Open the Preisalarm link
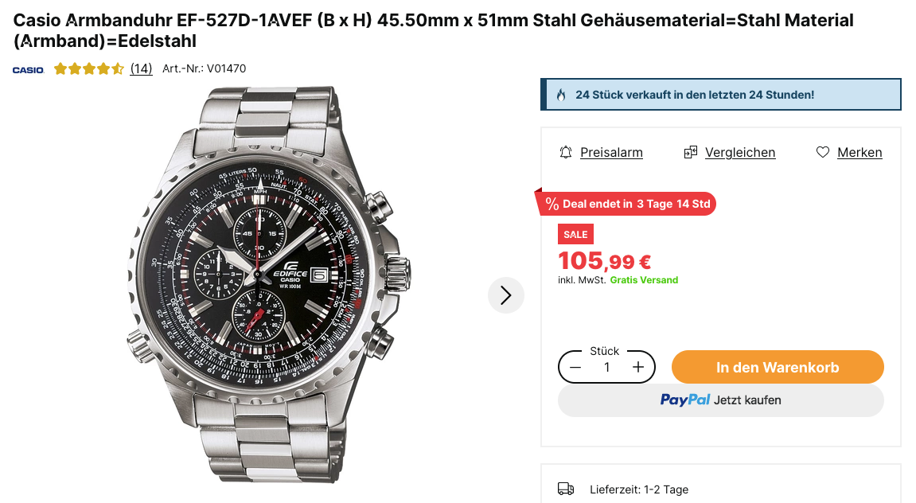 point(611,152)
